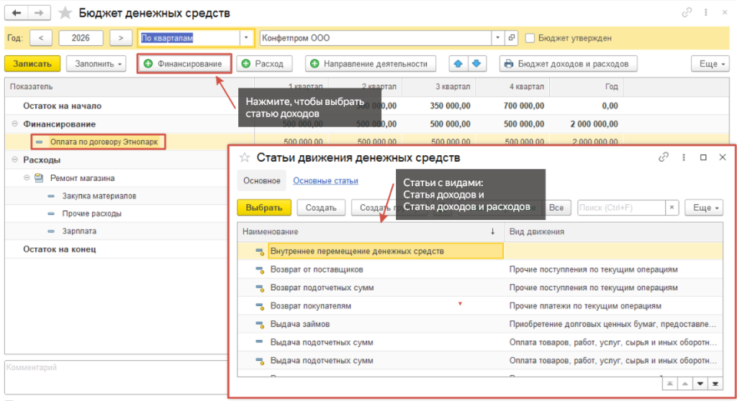Clear the search field with x
Image resolution: width=737 pixels, height=401 pixels.
tap(672, 208)
